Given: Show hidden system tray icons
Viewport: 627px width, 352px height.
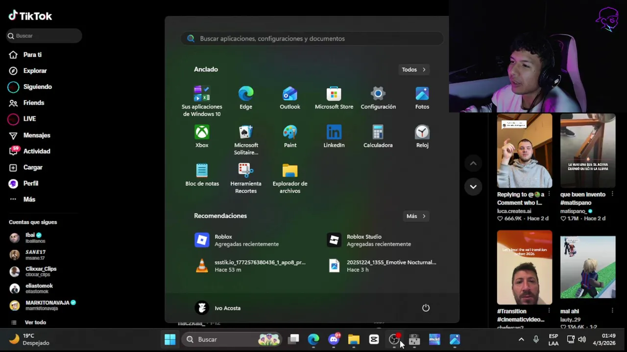Looking at the screenshot, I should (x=521, y=339).
